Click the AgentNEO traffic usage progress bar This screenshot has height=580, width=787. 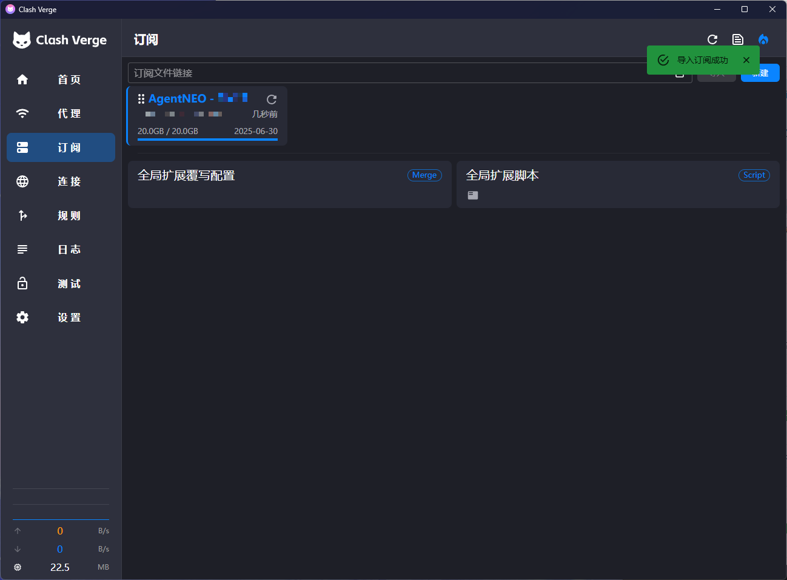(207, 140)
